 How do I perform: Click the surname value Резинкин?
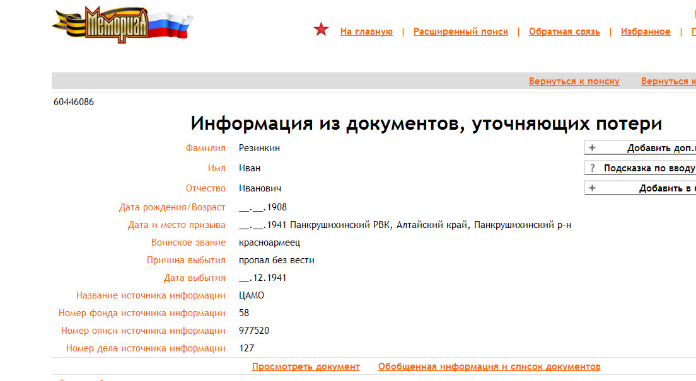[x=259, y=148]
